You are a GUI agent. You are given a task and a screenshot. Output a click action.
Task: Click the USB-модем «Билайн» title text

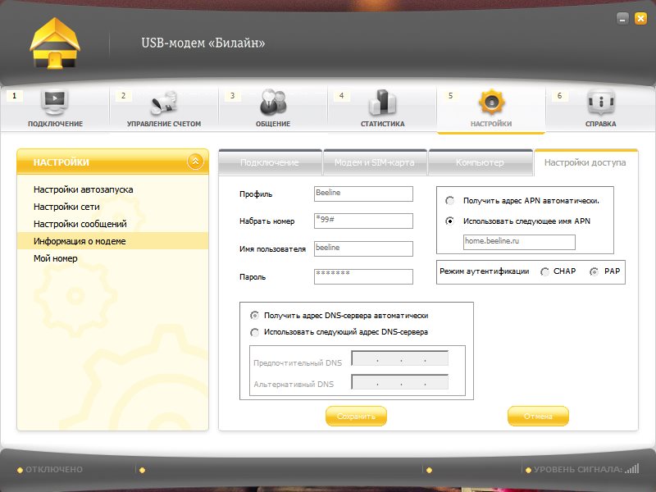(x=203, y=43)
